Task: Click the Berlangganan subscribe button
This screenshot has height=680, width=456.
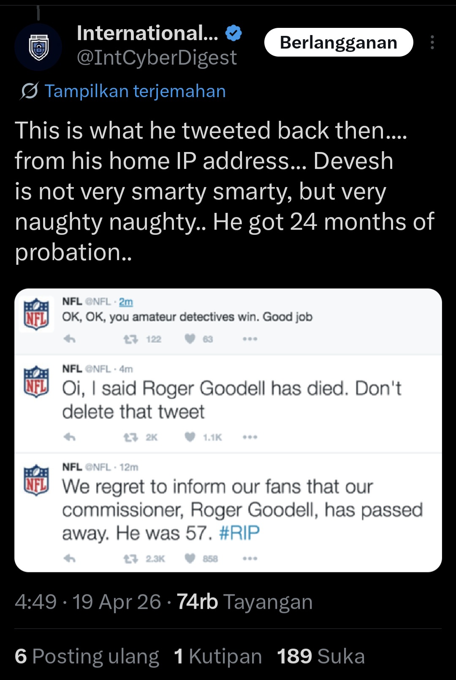Action: pos(338,43)
